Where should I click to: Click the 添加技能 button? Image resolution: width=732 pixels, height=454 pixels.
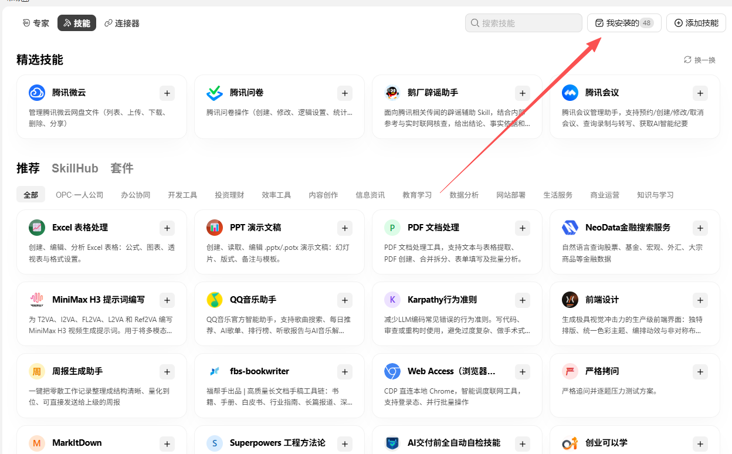(696, 23)
